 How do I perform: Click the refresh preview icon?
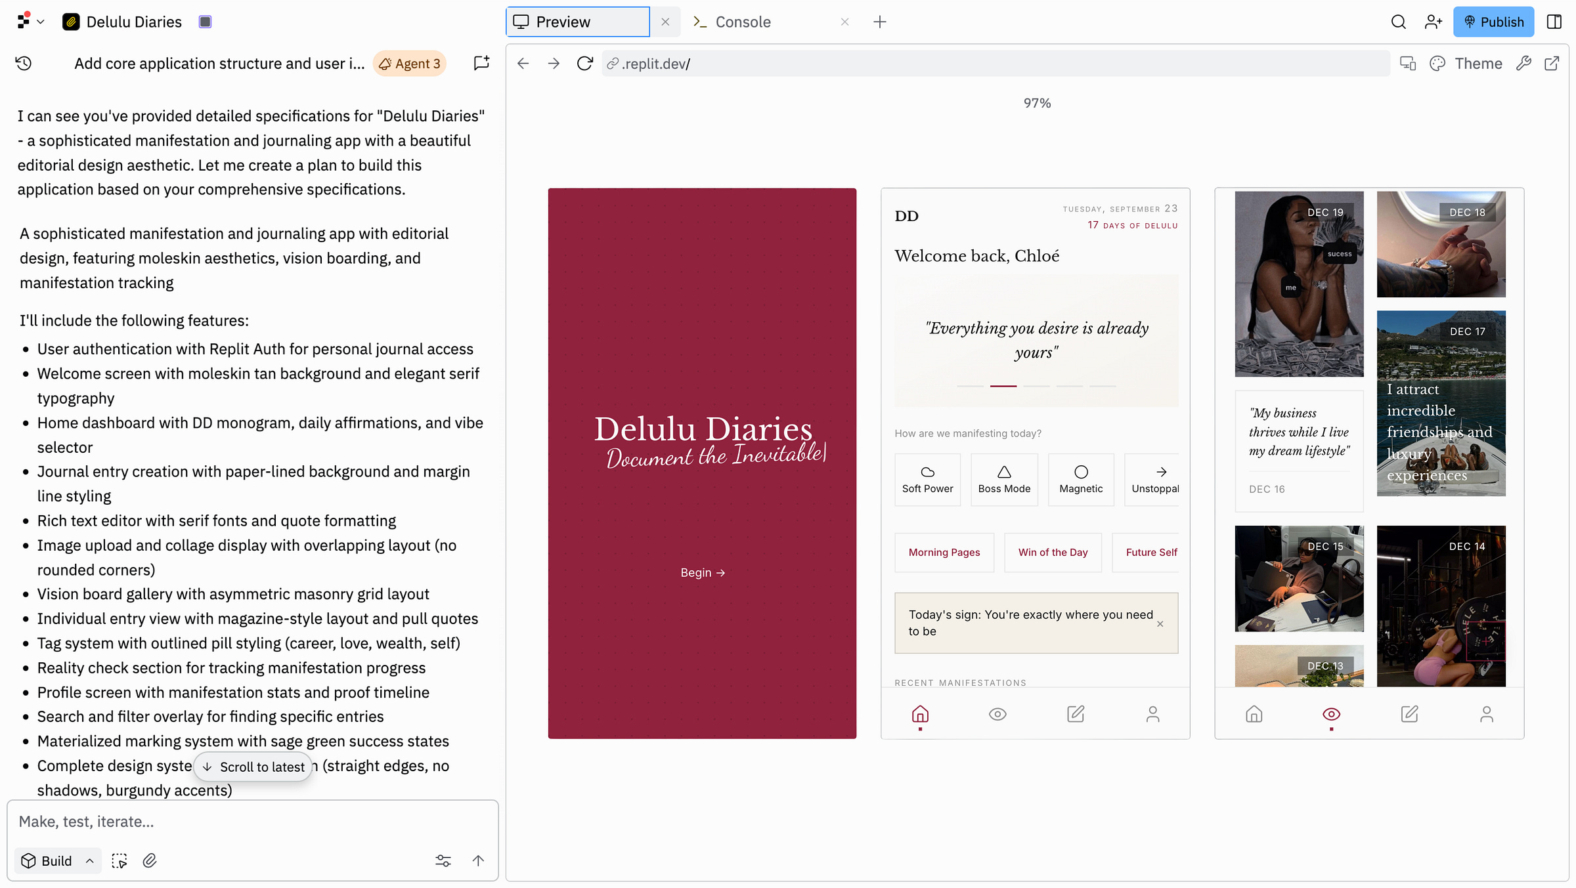584,64
